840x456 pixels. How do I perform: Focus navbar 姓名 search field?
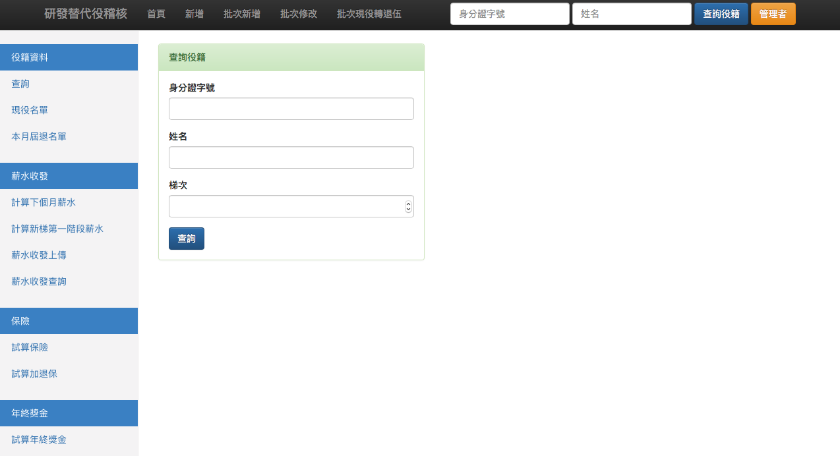[x=632, y=14]
